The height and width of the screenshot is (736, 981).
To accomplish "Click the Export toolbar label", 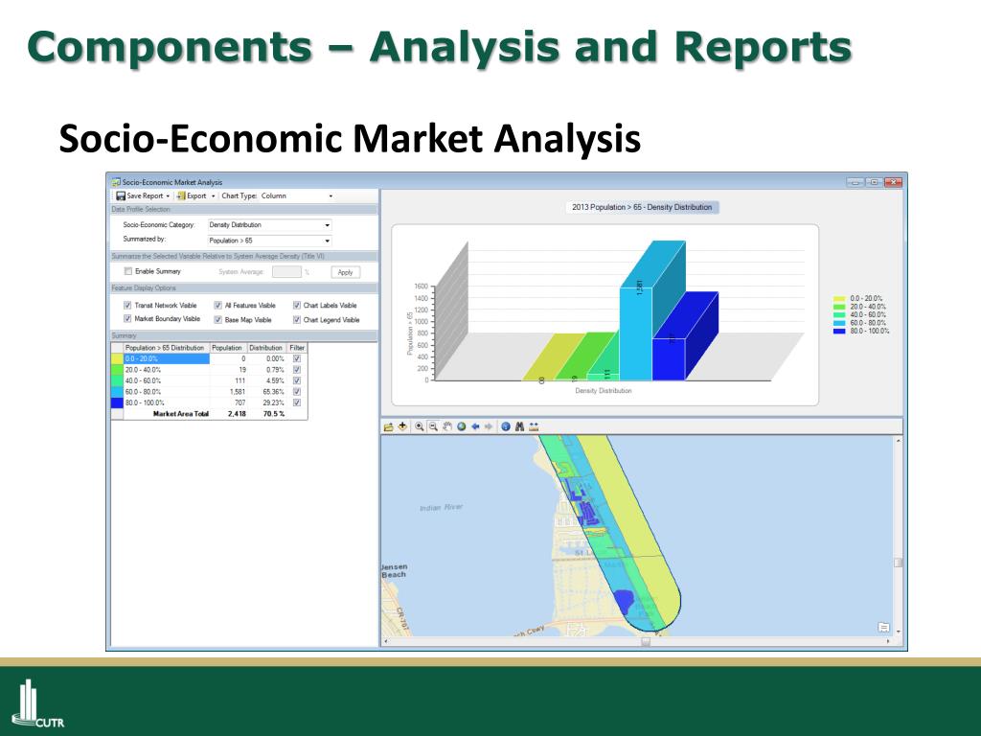I will pos(196,195).
